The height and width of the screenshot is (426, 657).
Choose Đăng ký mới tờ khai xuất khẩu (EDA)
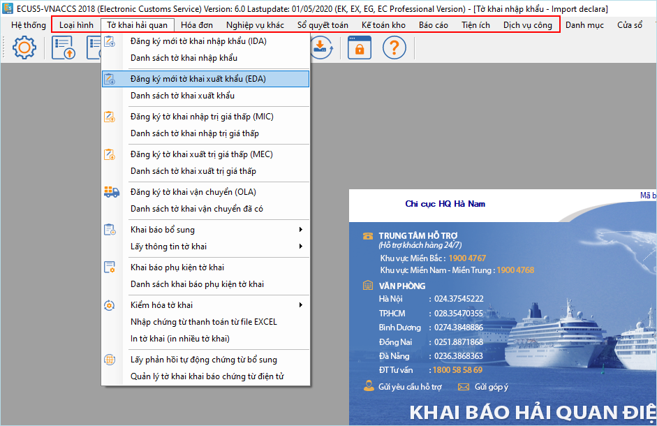[205, 79]
